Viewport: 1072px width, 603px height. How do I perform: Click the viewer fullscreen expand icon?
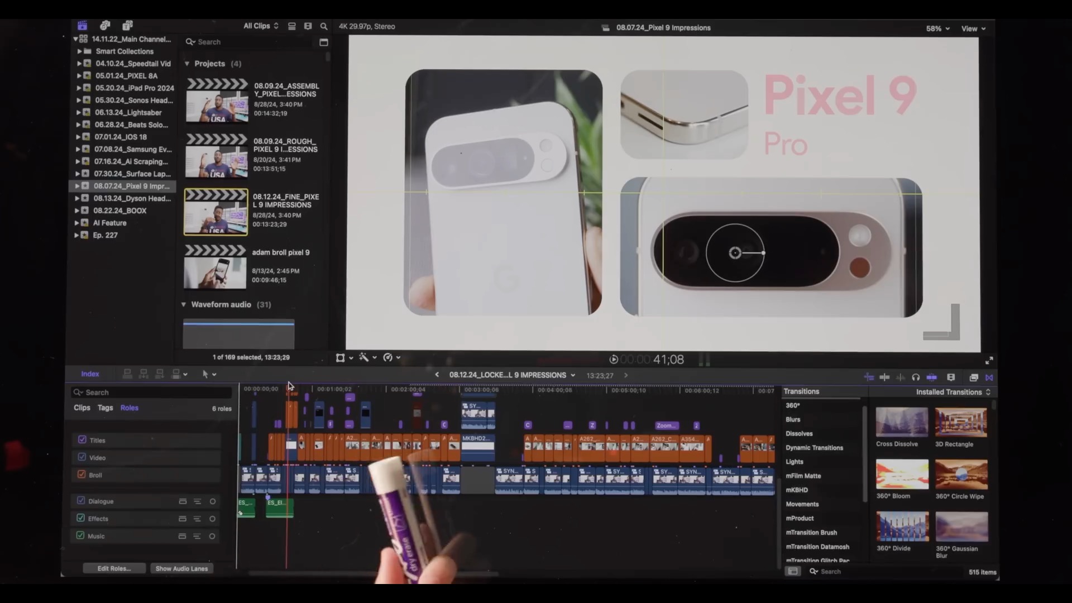coord(989,361)
